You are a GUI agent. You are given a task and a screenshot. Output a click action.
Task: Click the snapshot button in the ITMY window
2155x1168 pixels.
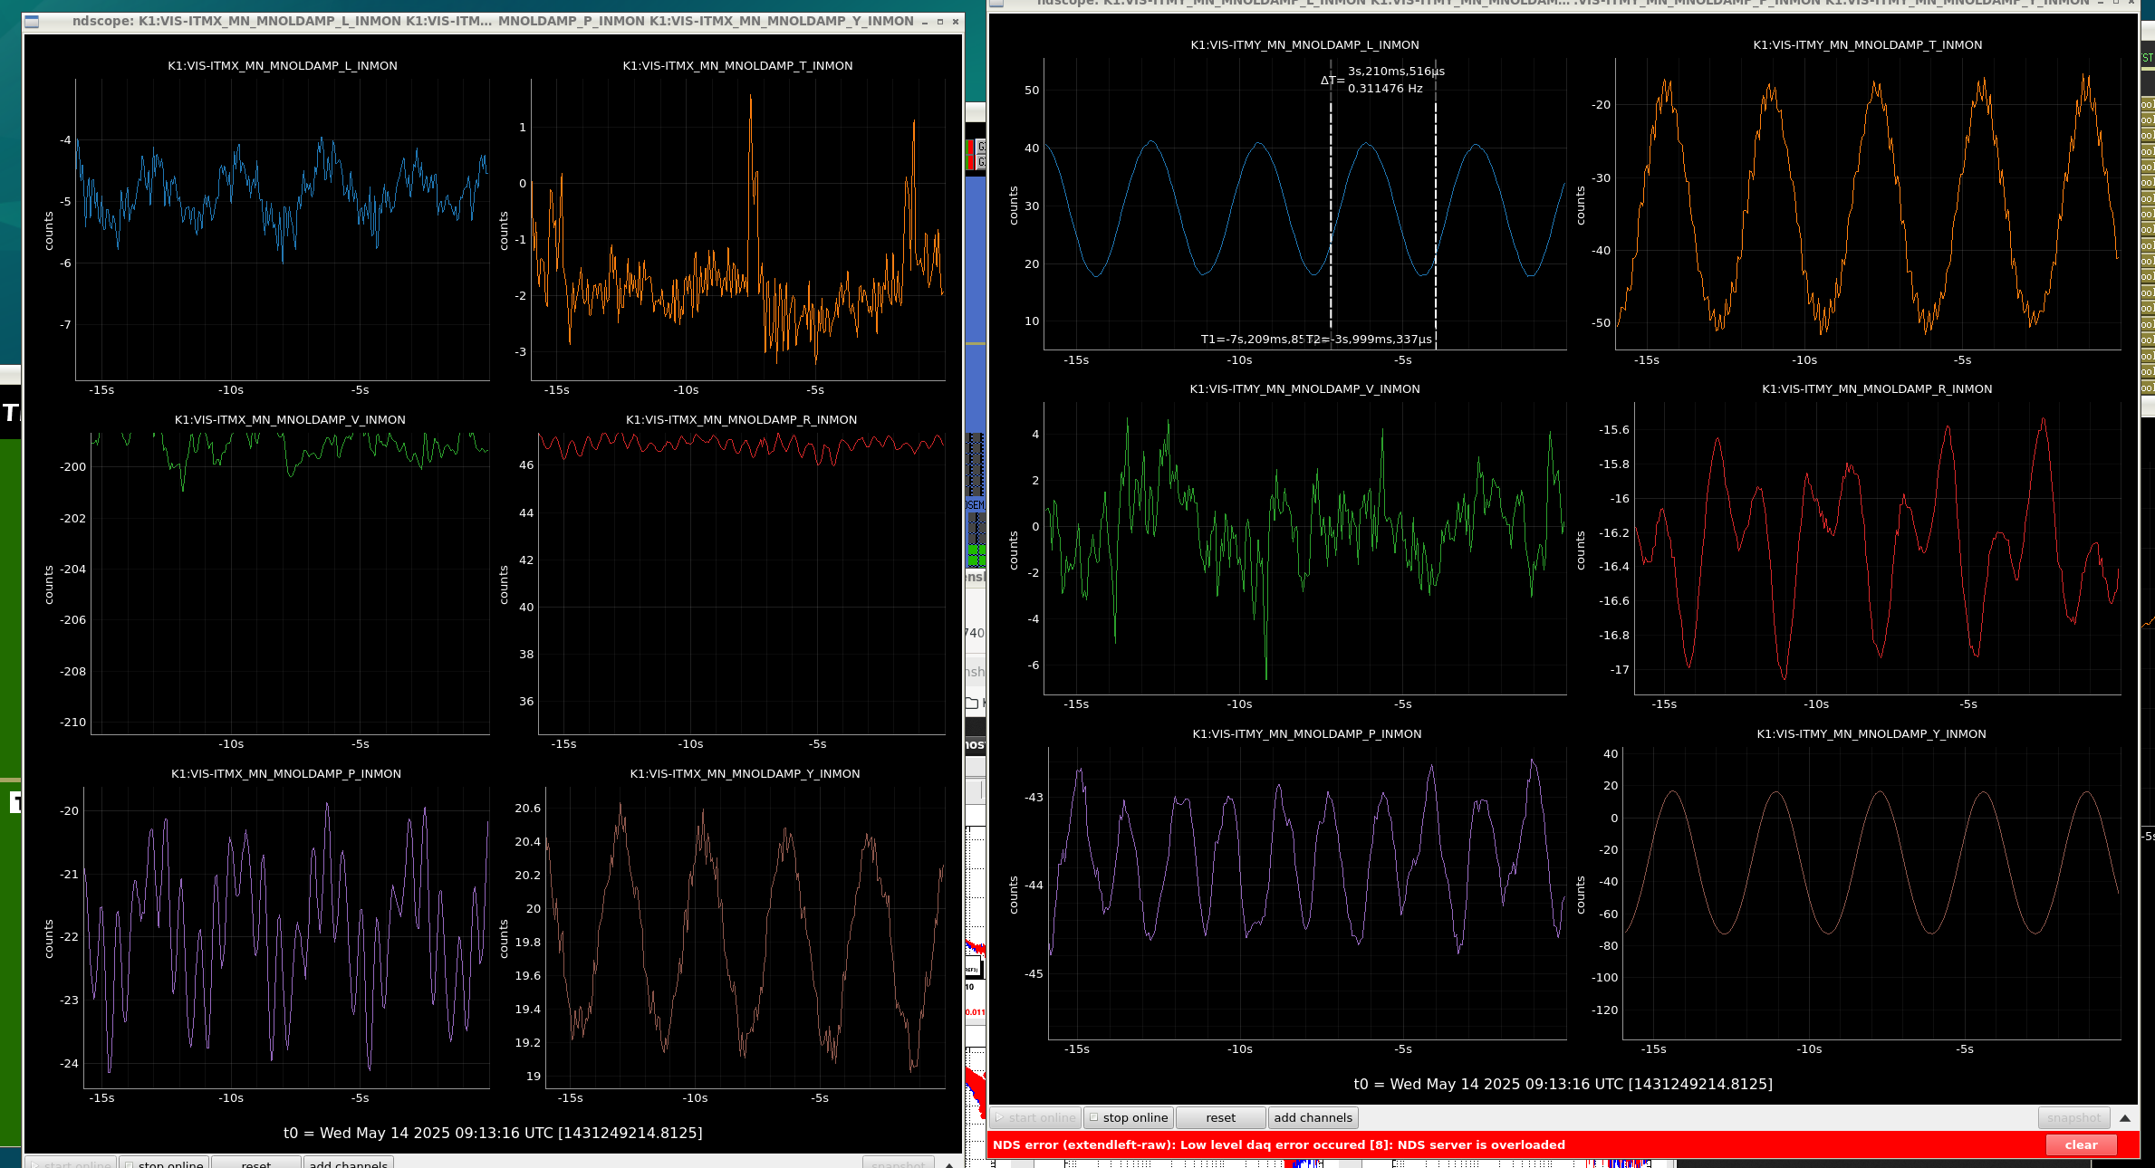click(x=2073, y=1117)
